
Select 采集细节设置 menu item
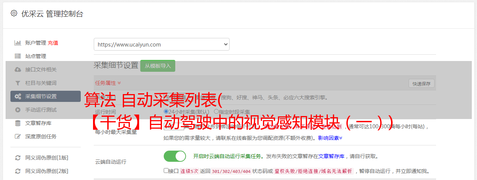pyautogui.click(x=45, y=96)
